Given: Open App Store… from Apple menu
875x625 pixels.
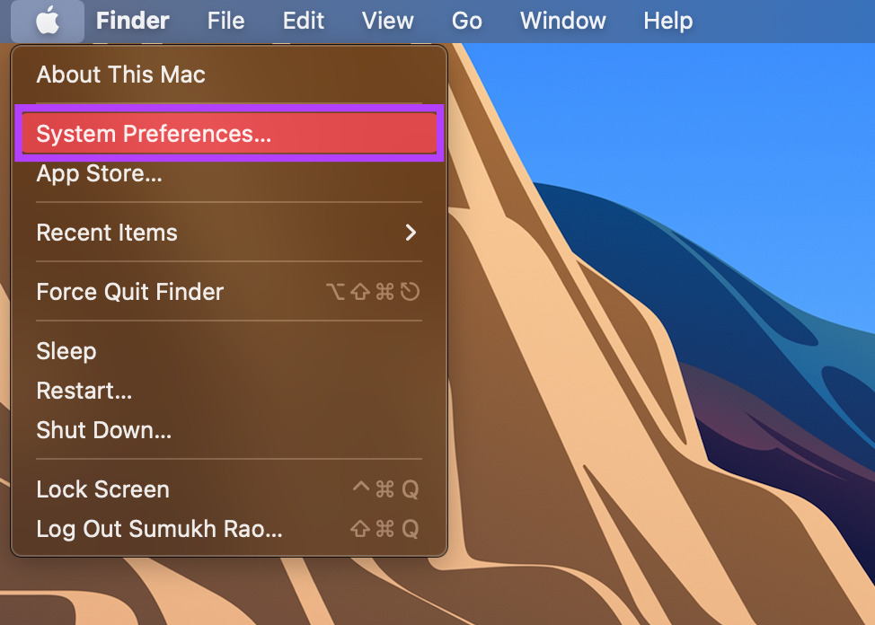Looking at the screenshot, I should coord(229,173).
